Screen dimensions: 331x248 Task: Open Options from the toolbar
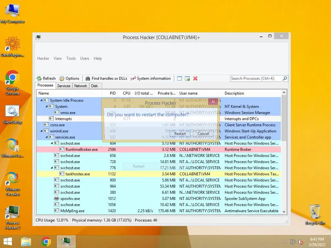click(x=69, y=78)
